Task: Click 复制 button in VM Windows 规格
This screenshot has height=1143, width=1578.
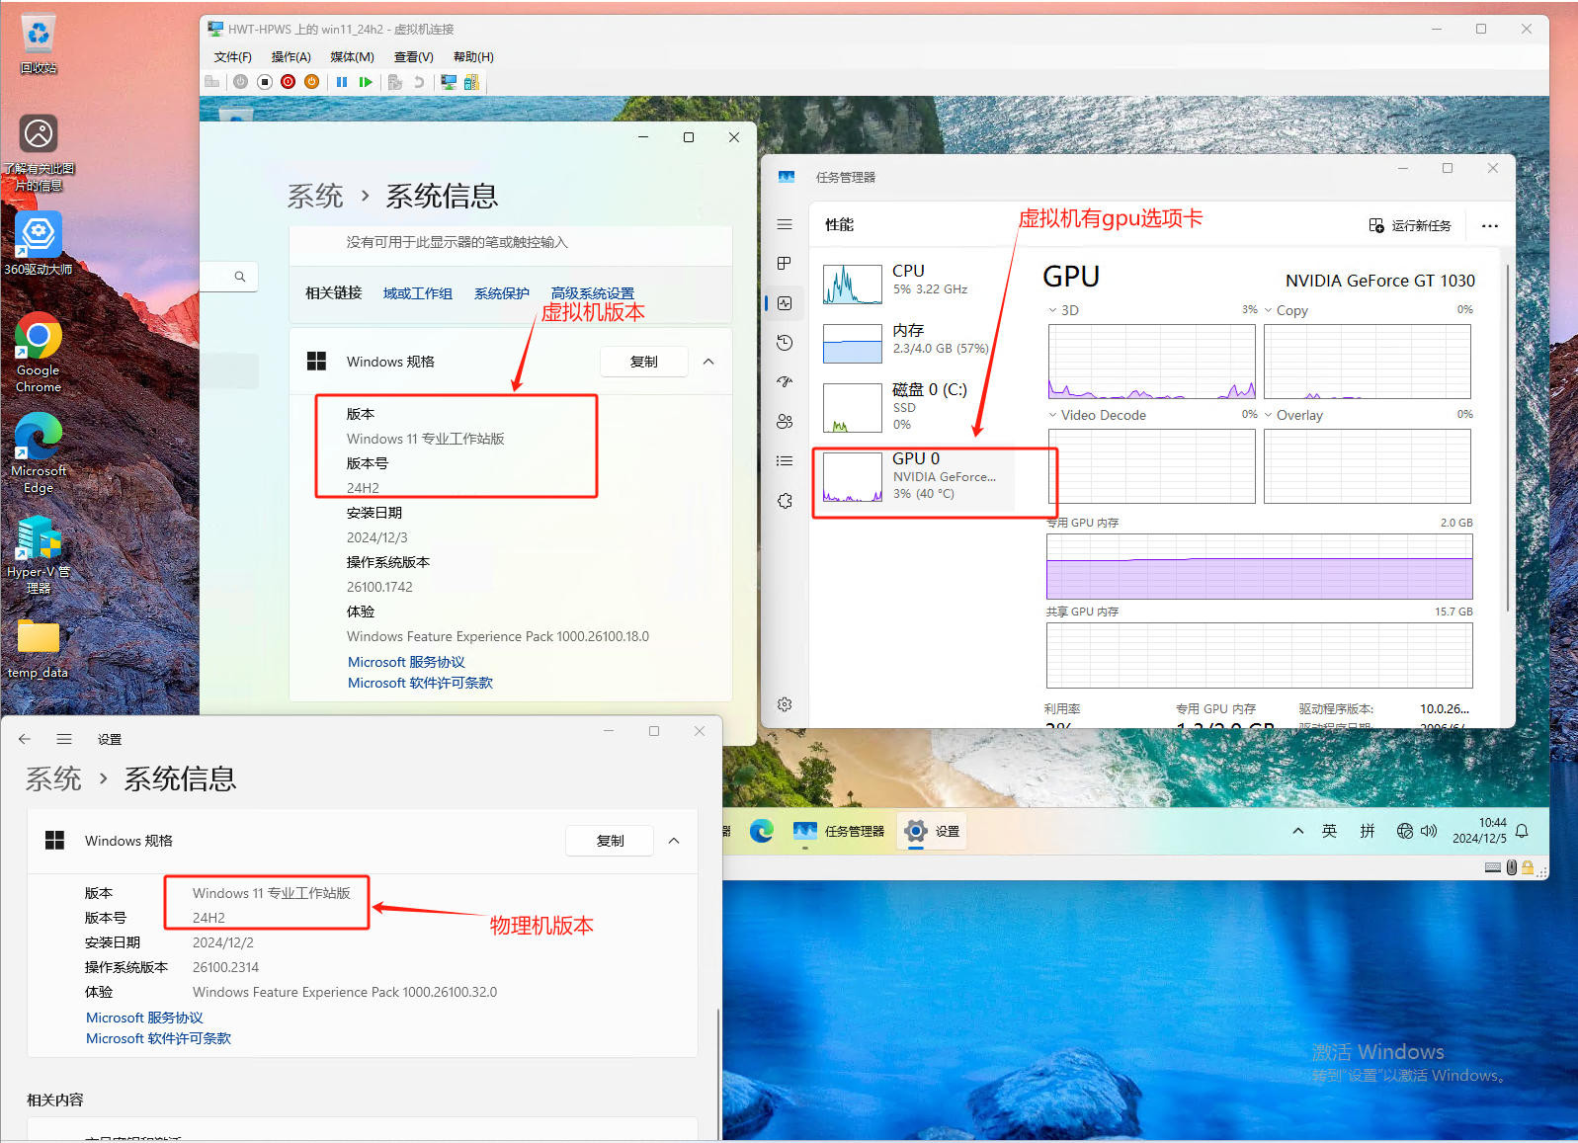Action: click(x=644, y=362)
